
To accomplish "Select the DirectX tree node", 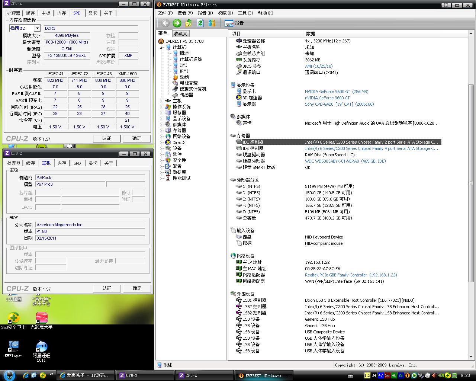I will click(176, 143).
